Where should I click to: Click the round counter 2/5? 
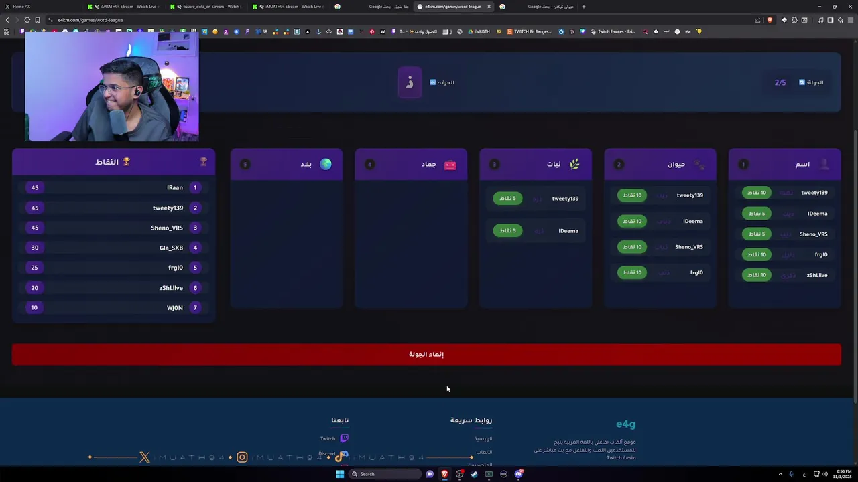(x=780, y=82)
